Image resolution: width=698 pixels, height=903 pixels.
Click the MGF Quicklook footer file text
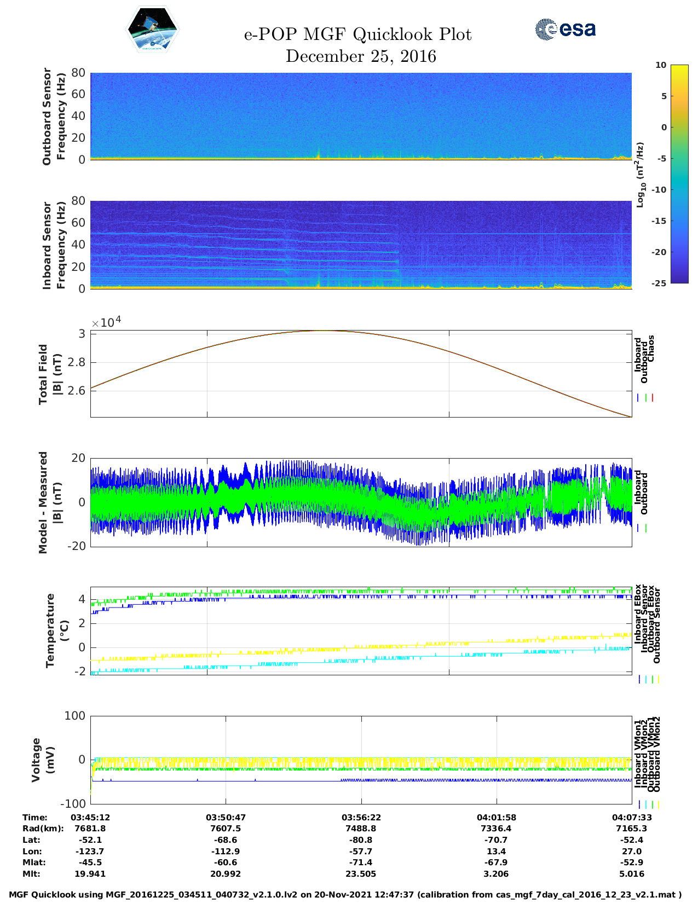pos(345,895)
